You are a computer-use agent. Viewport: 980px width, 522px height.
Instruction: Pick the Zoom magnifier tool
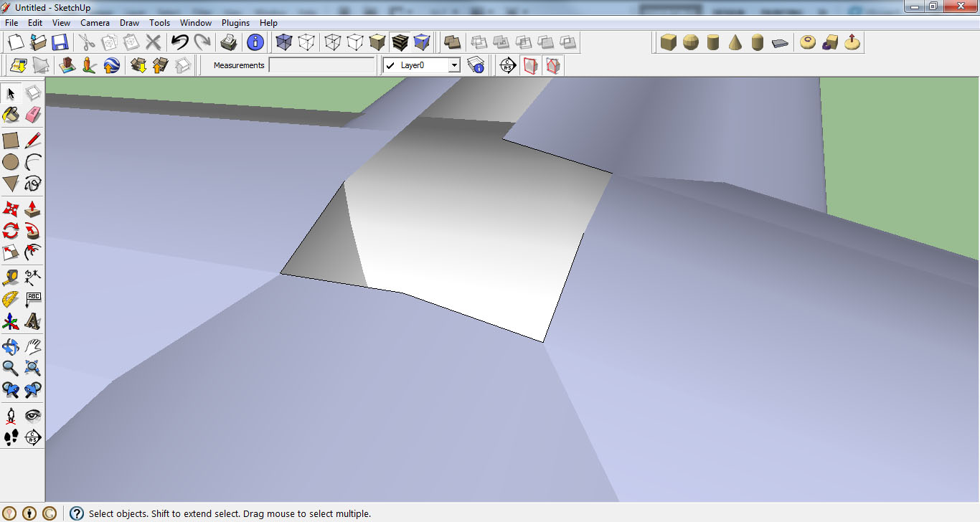[x=11, y=369]
